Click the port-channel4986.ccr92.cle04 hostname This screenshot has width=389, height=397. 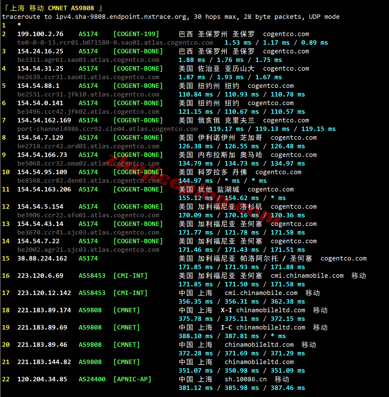[107, 129]
